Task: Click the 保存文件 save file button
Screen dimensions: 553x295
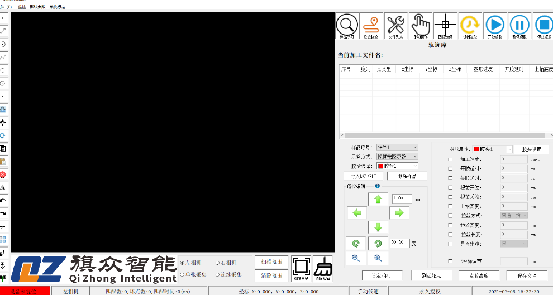Action: click(527, 275)
